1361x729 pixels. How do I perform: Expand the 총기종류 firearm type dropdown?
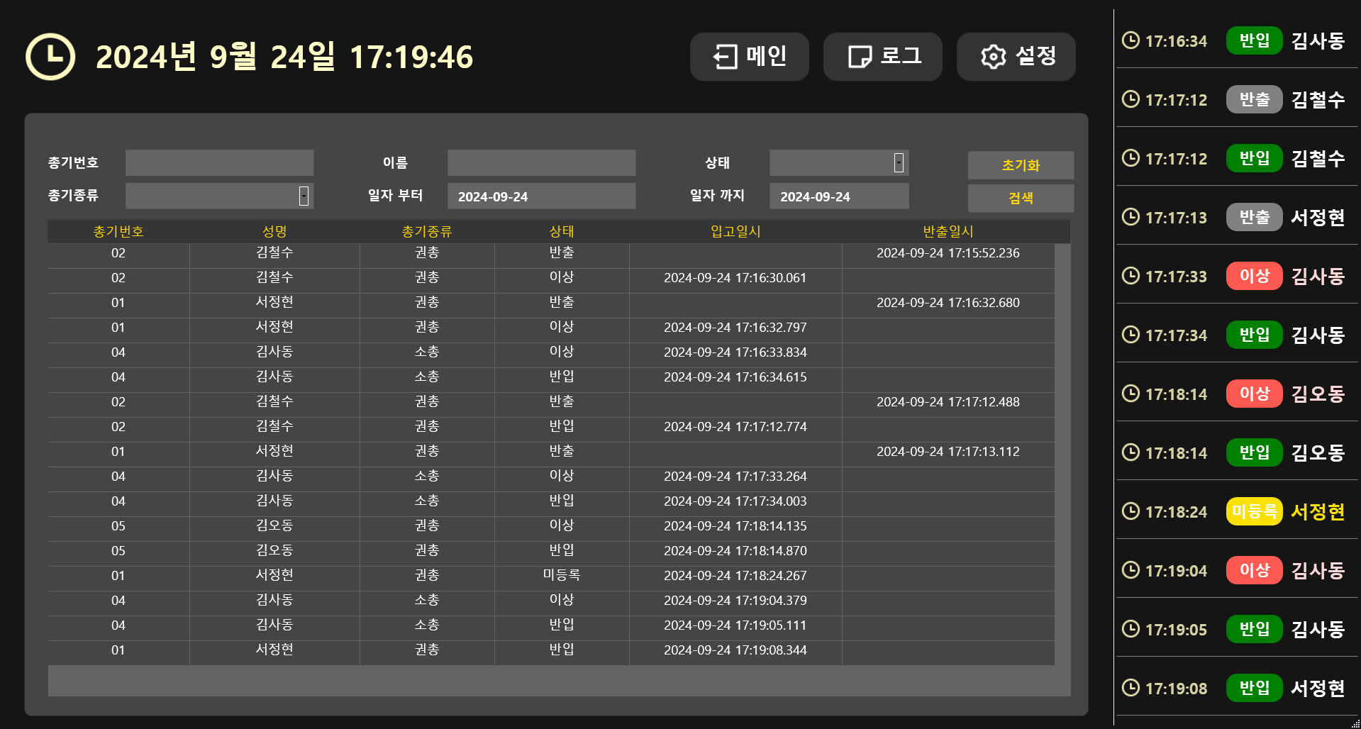(x=304, y=196)
